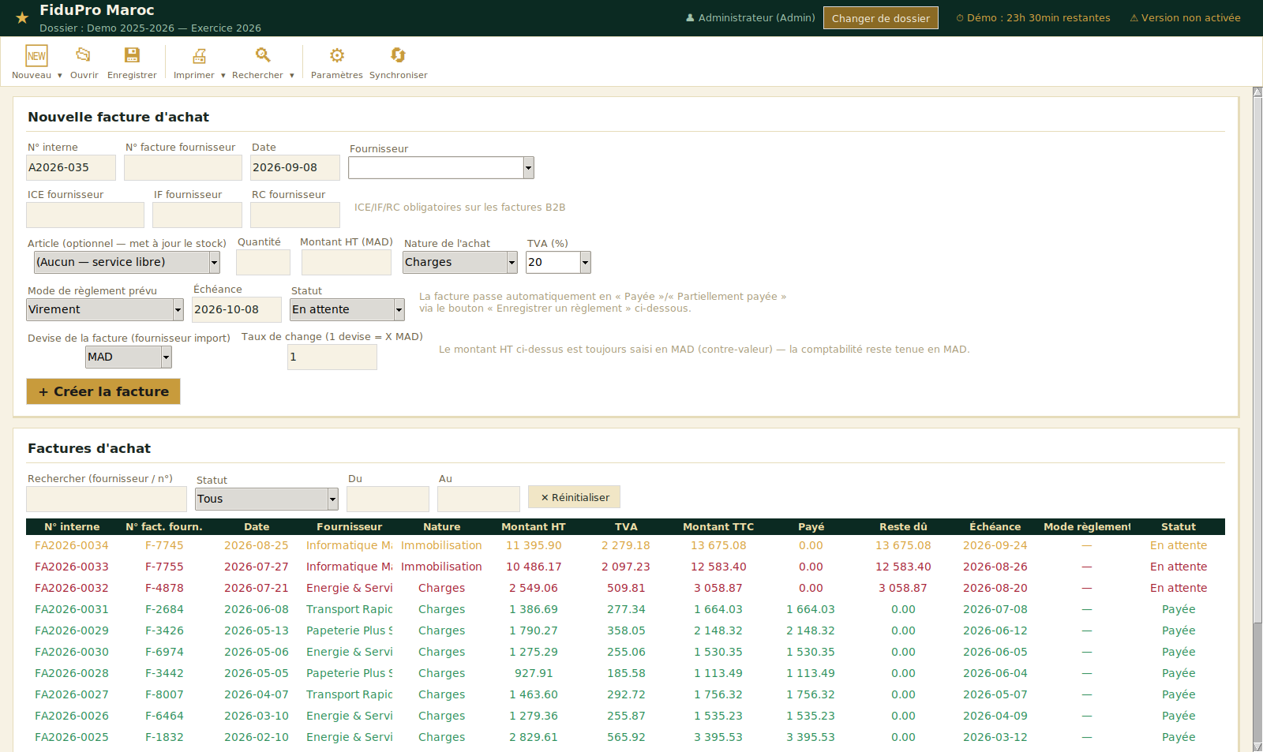Viewport: 1263px width, 752px height.
Task: Open a file with the Ouvrir icon
Action: click(84, 55)
